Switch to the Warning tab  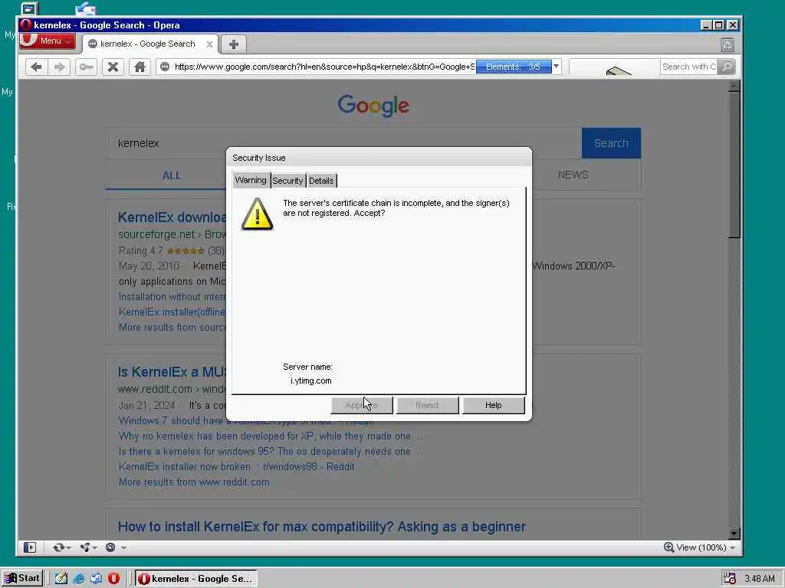[x=251, y=180]
